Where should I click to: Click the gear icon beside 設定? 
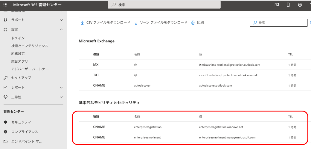click(6, 29)
